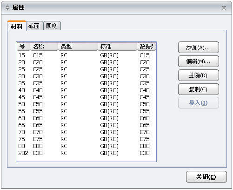Click the 导入(I) button
This screenshot has width=233, height=190.
coord(199,103)
